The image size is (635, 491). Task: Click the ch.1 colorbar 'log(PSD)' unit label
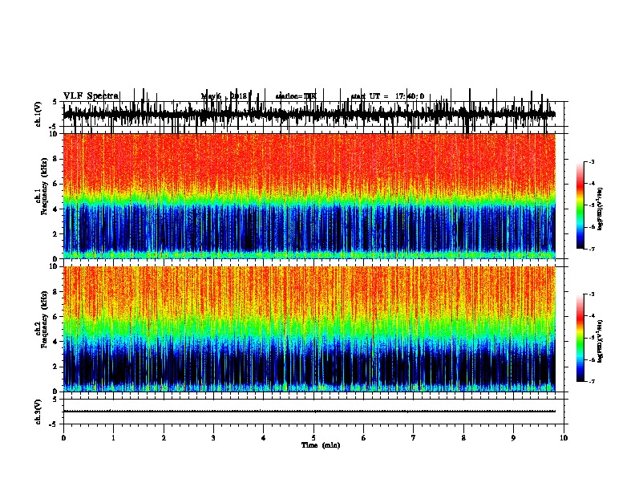pos(600,209)
